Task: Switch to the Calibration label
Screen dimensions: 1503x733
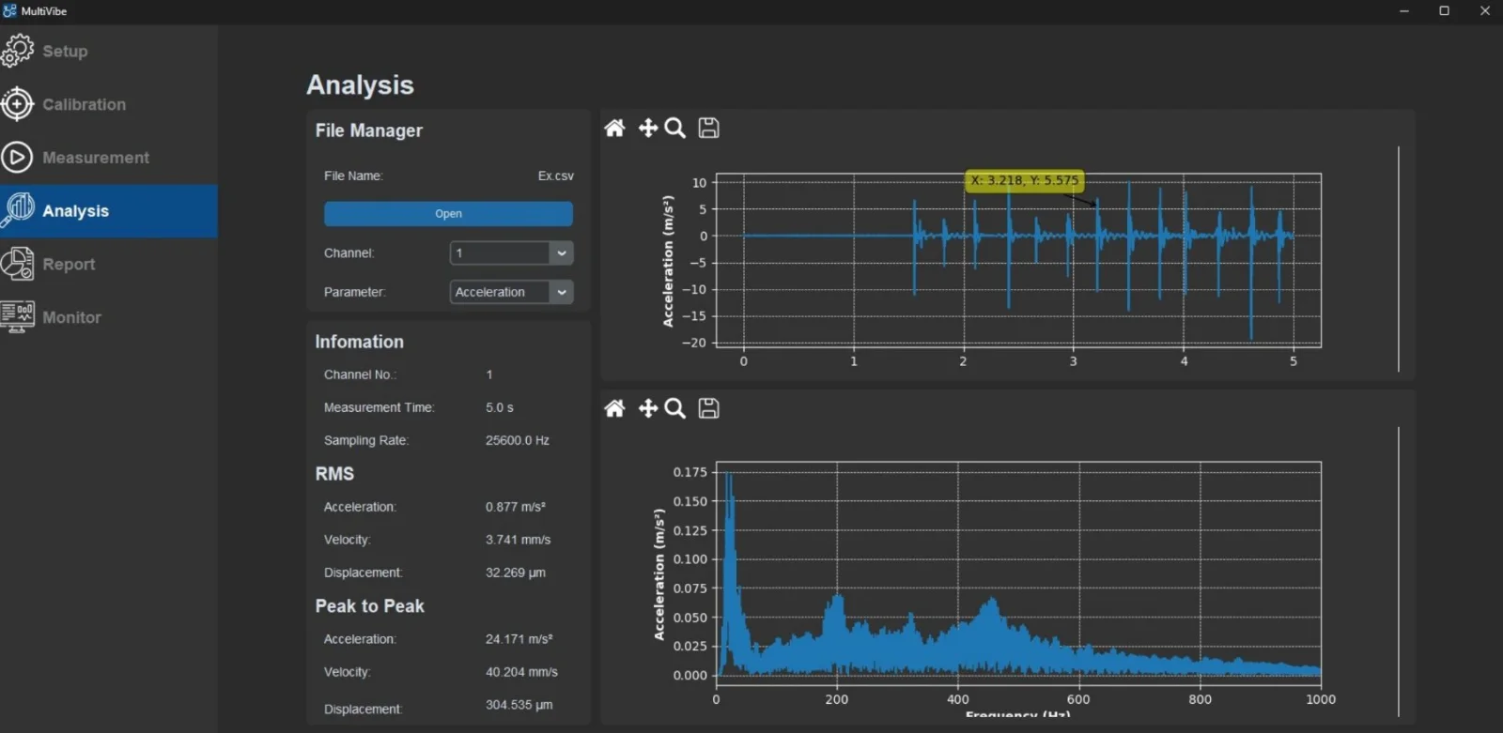Action: coord(84,104)
